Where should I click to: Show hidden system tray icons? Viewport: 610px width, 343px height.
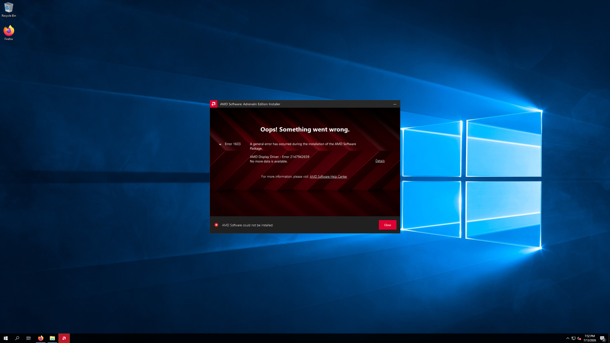(x=568, y=338)
